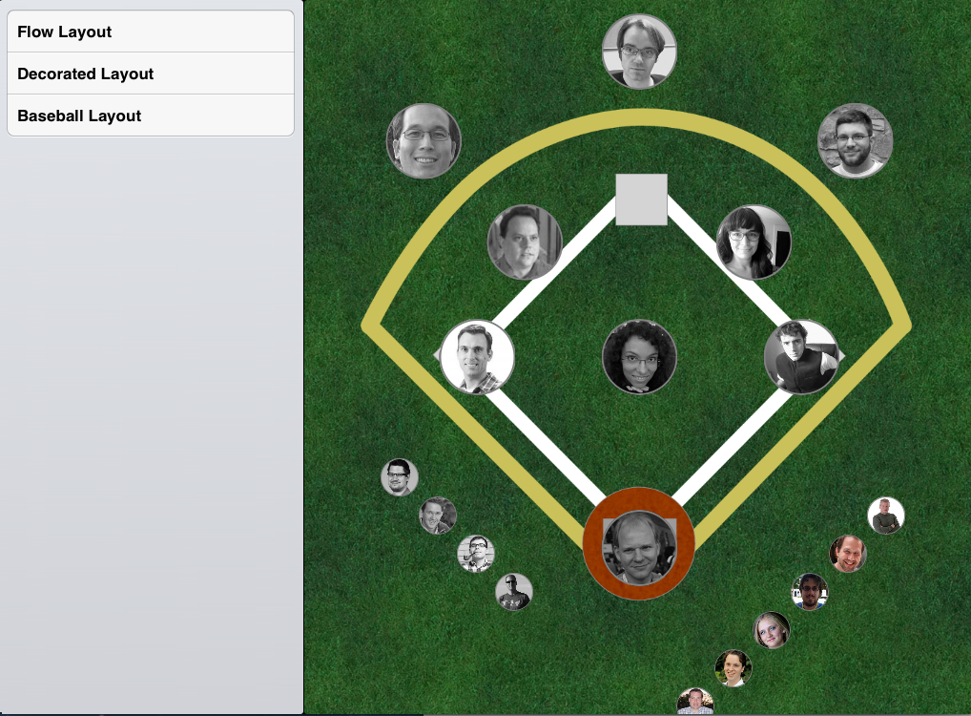Tap the blonde woman bench avatar

click(771, 630)
